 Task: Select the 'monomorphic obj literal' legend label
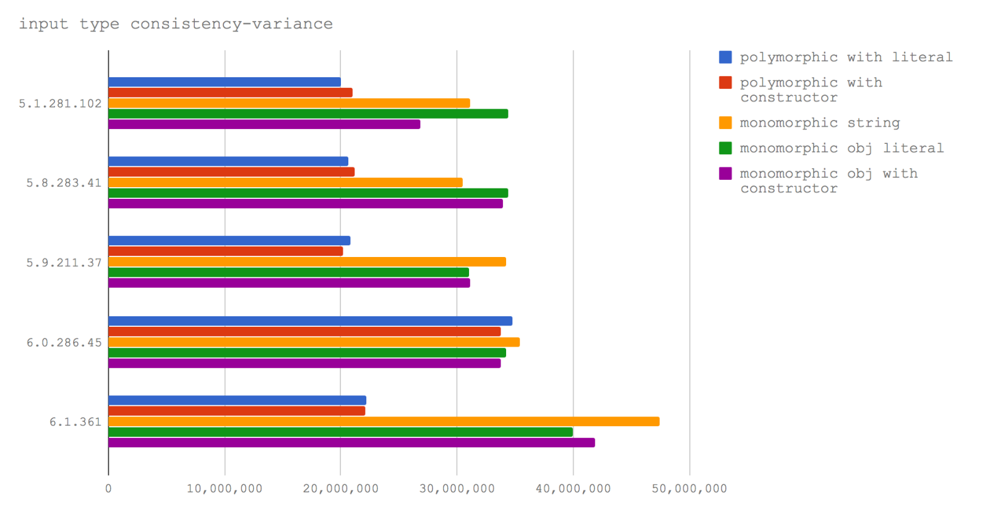tap(841, 148)
